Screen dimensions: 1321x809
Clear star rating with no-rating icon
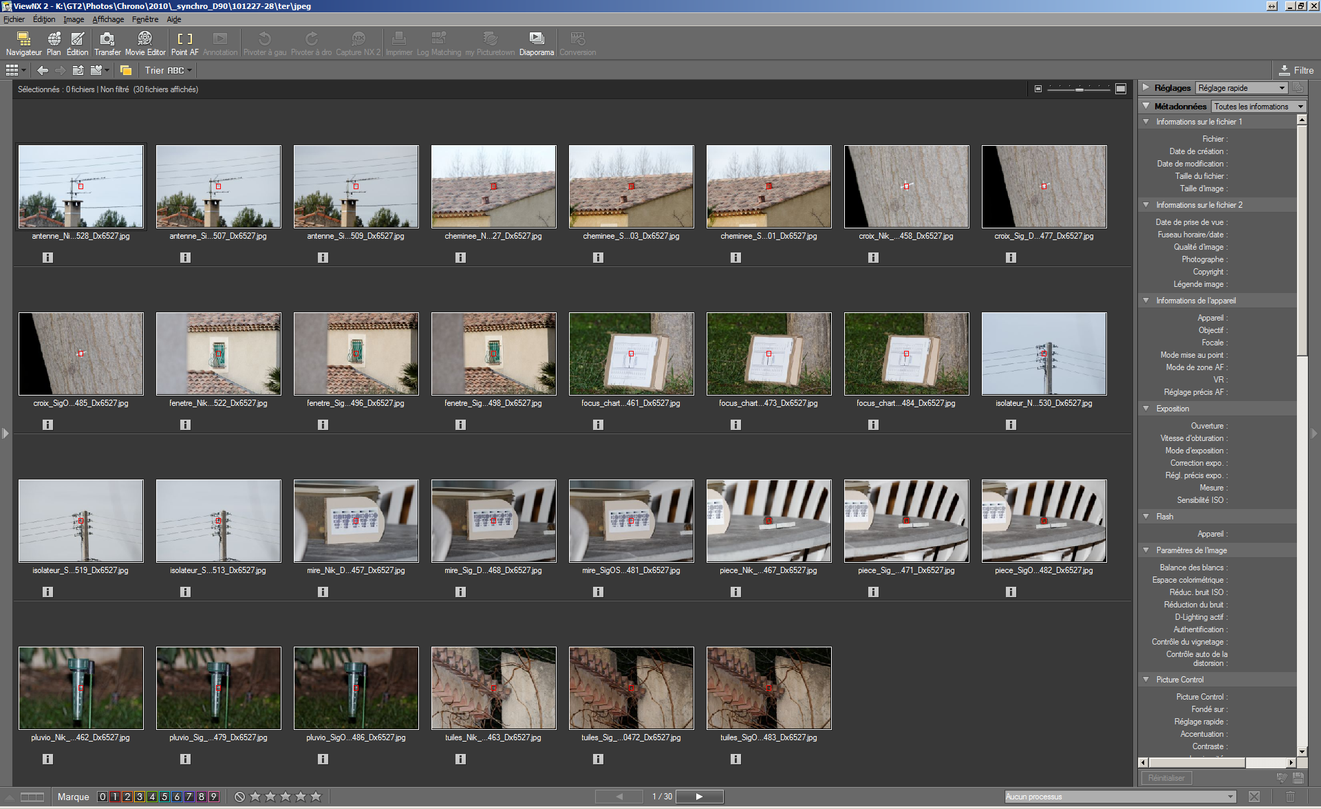tap(239, 797)
